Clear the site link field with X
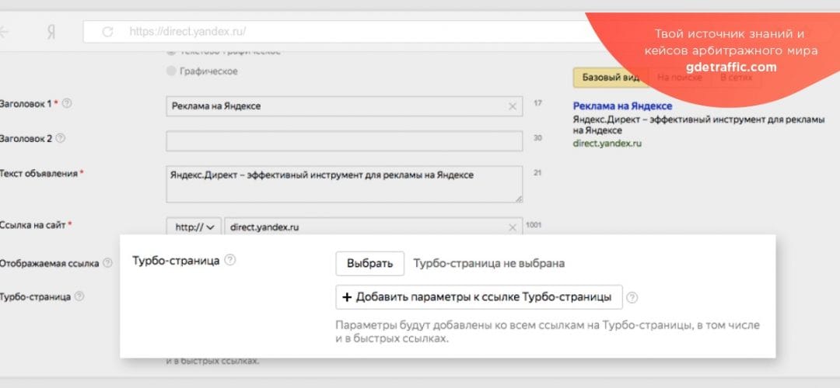The image size is (840, 388). coord(512,227)
